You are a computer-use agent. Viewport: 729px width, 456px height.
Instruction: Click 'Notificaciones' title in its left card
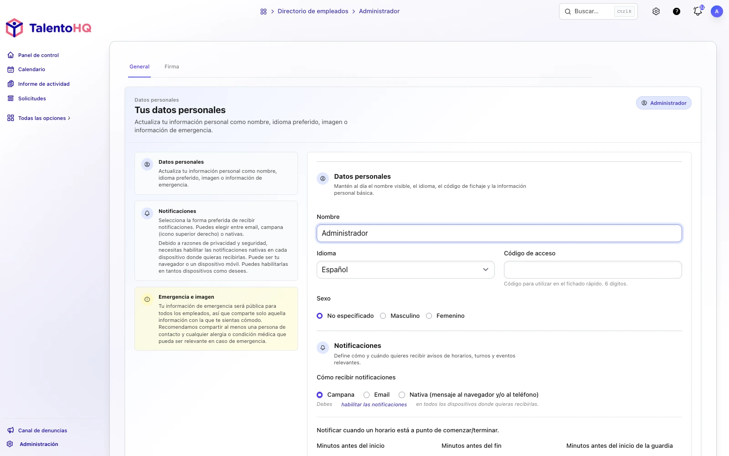[x=177, y=211]
